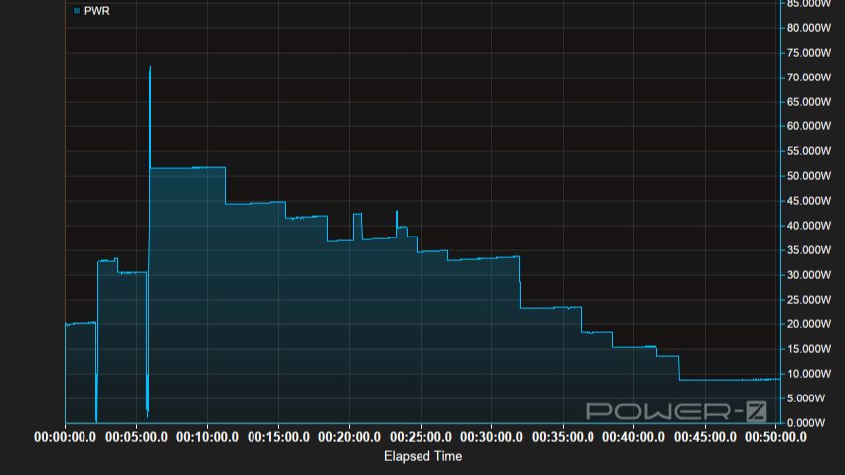Select the 00:50:00.0 time axis label
Viewport: 845px width, 475px height.
(778, 437)
